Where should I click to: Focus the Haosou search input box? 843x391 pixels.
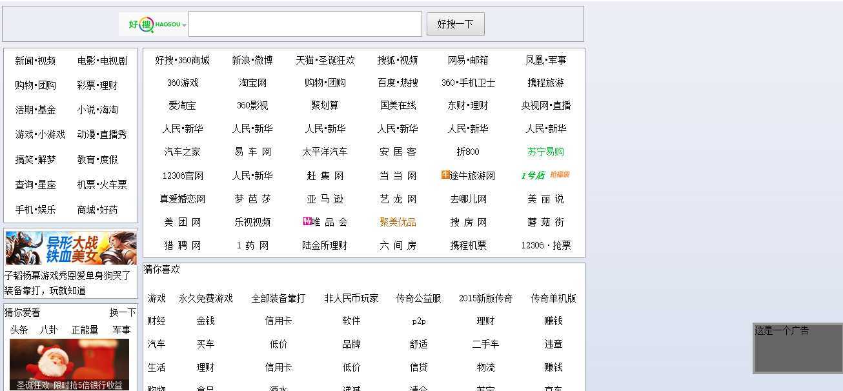[x=305, y=24]
